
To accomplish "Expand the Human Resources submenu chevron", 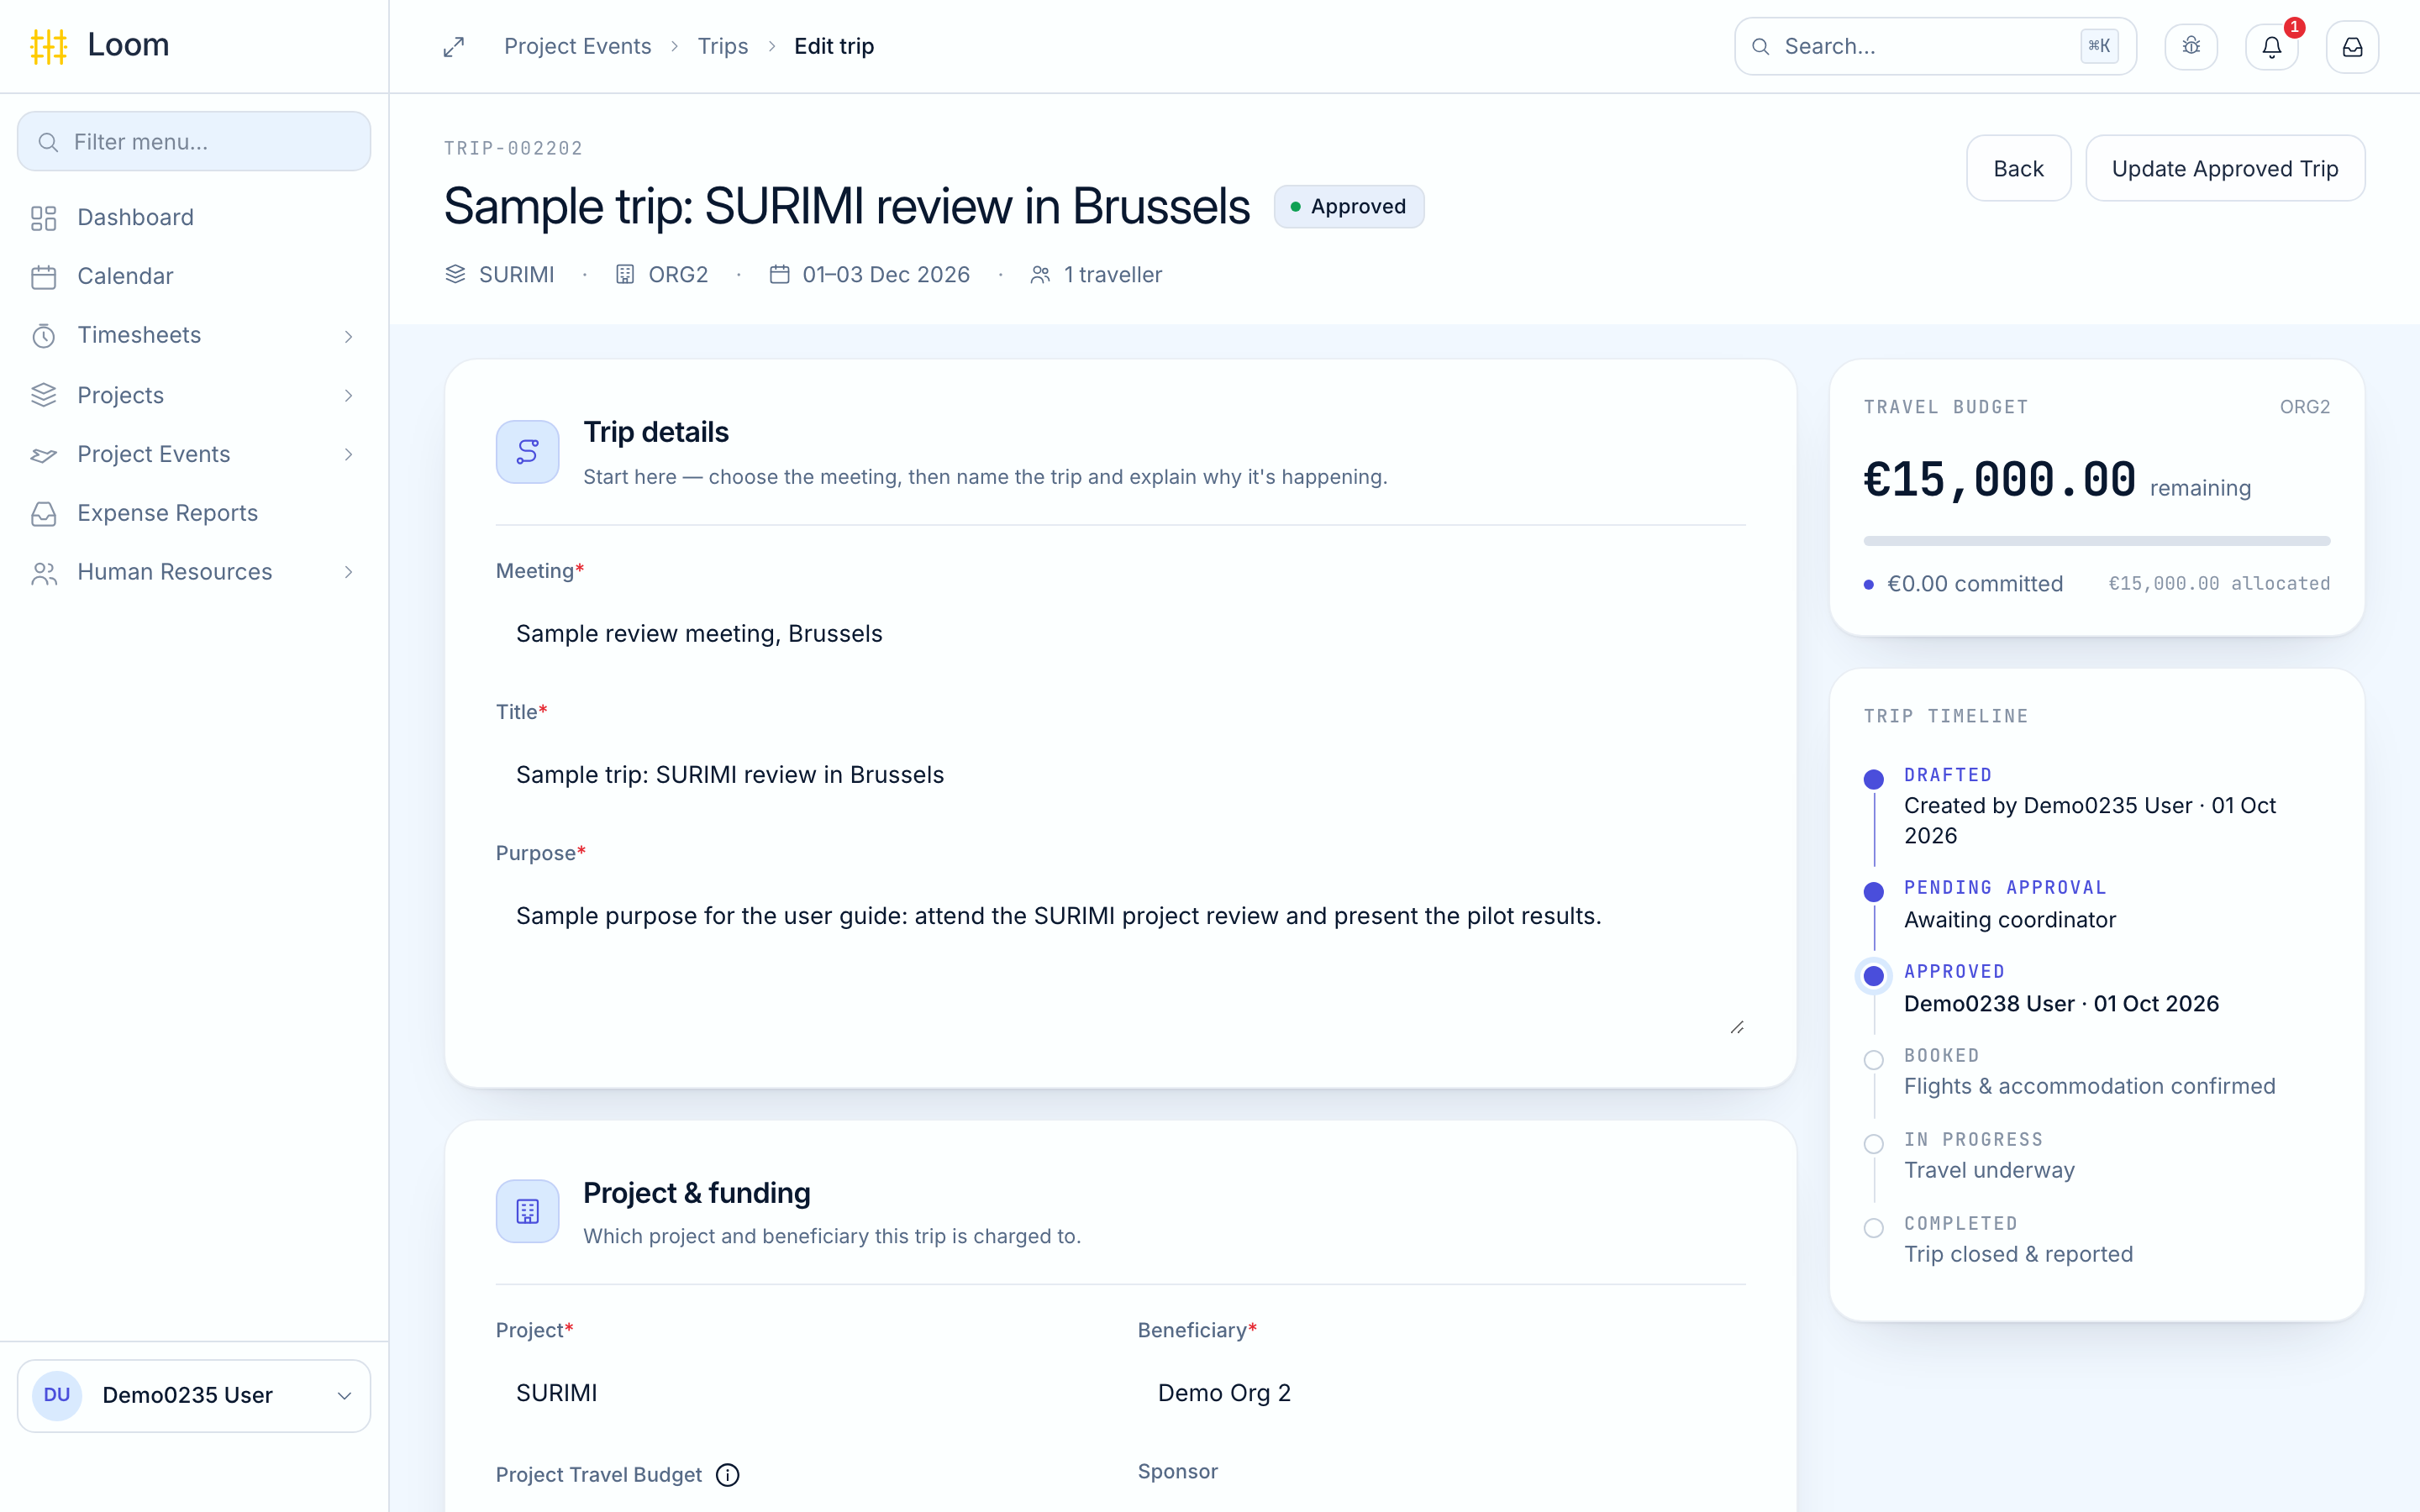I will [348, 573].
